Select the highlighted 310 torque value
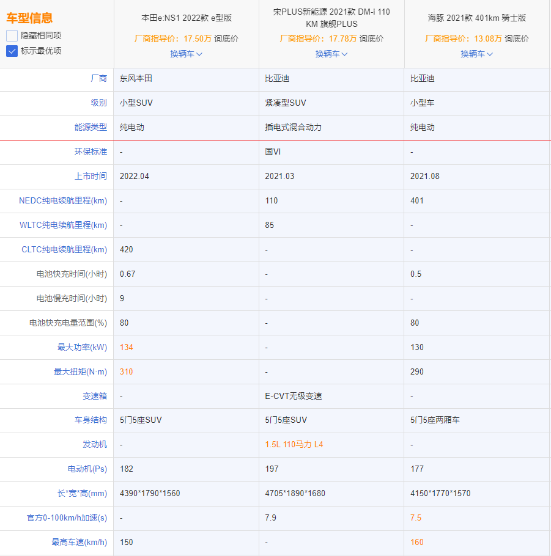This screenshot has height=556, width=551. [127, 371]
